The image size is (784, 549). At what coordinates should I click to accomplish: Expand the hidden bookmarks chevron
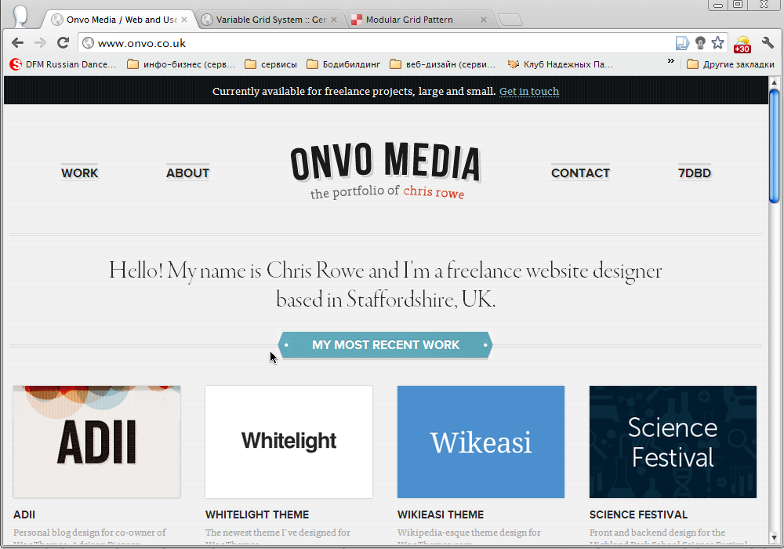[x=670, y=61]
